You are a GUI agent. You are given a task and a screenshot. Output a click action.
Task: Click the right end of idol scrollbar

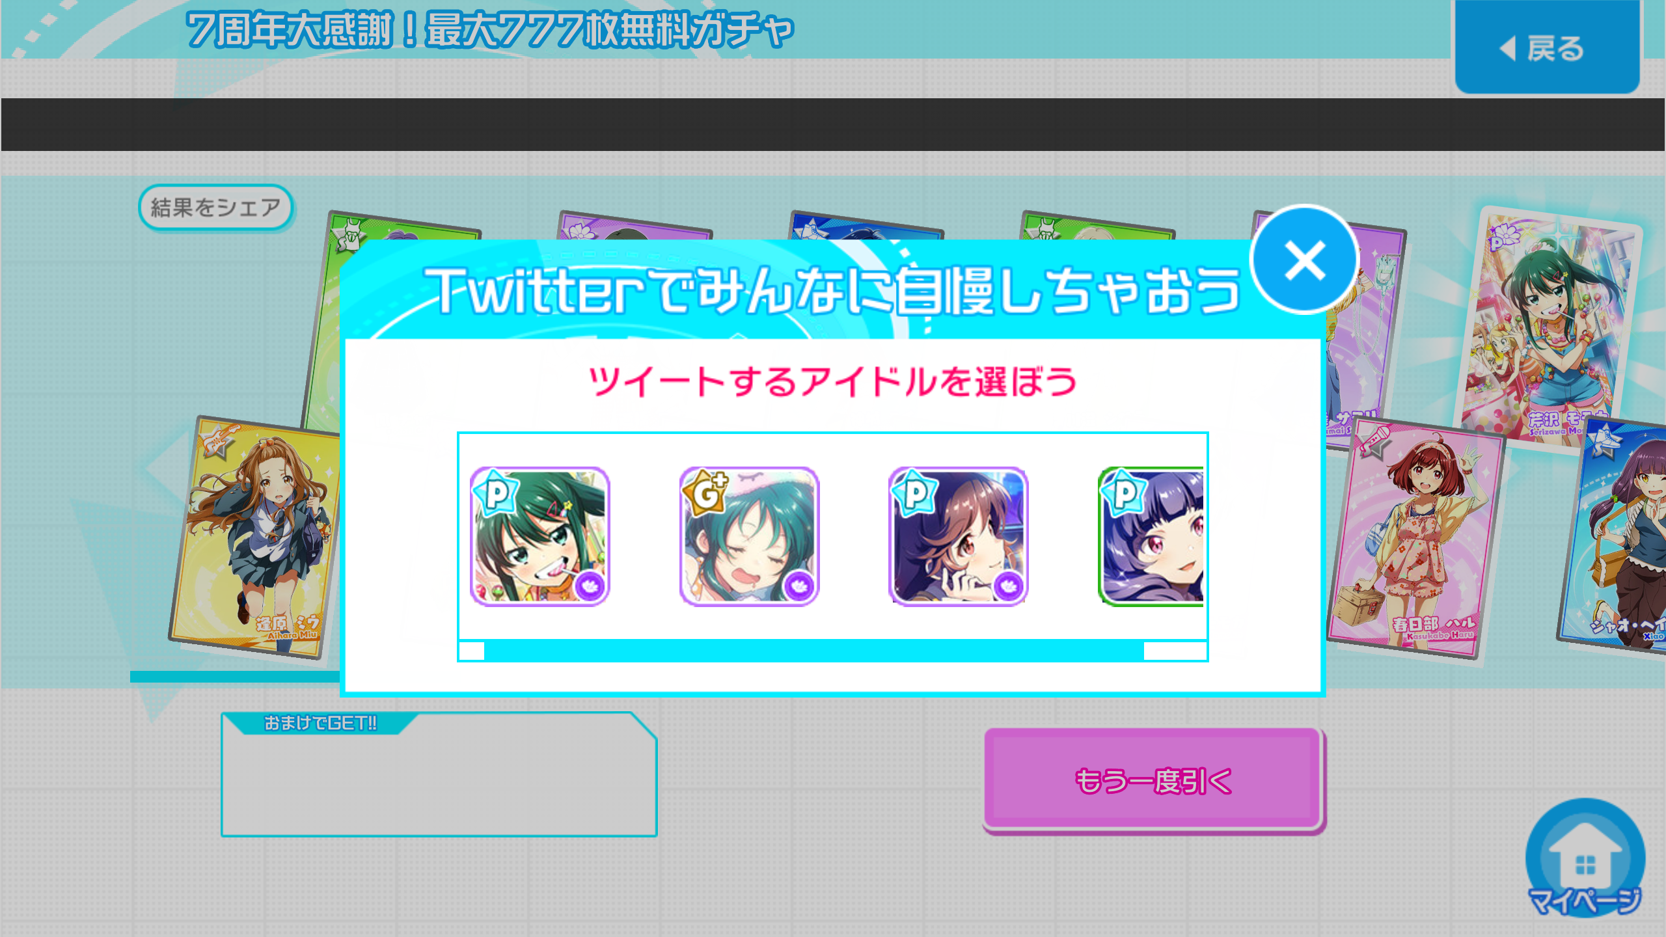coord(1175,651)
